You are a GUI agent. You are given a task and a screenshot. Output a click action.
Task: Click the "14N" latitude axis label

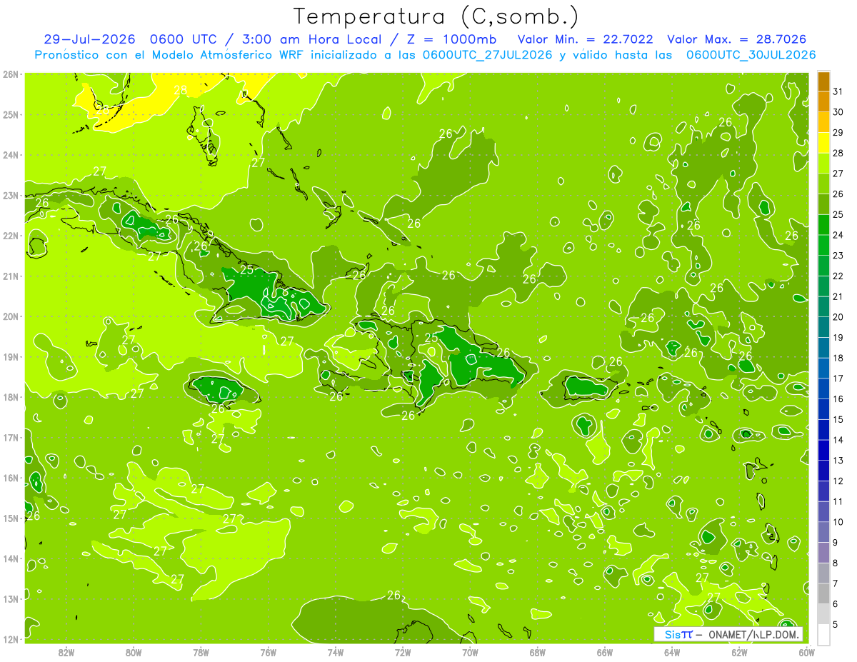tap(11, 558)
